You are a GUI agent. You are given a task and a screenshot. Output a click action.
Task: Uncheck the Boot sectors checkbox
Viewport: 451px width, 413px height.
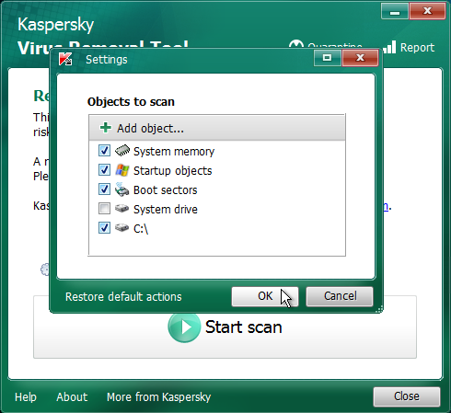click(x=104, y=189)
